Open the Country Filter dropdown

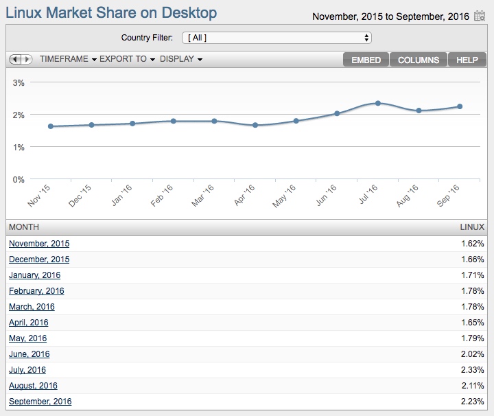coord(277,38)
